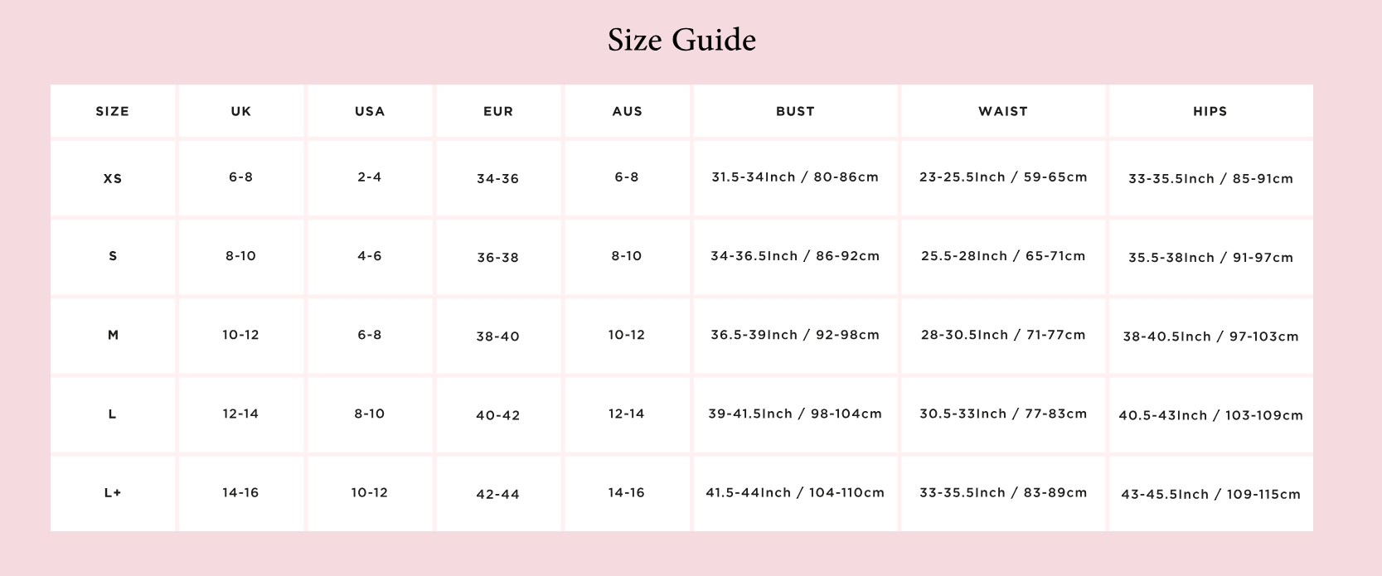This screenshot has width=1382, height=576.
Task: Click the XS size row label
Action: point(113,178)
